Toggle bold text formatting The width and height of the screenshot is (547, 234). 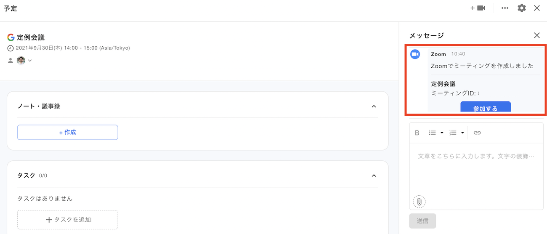tap(417, 133)
